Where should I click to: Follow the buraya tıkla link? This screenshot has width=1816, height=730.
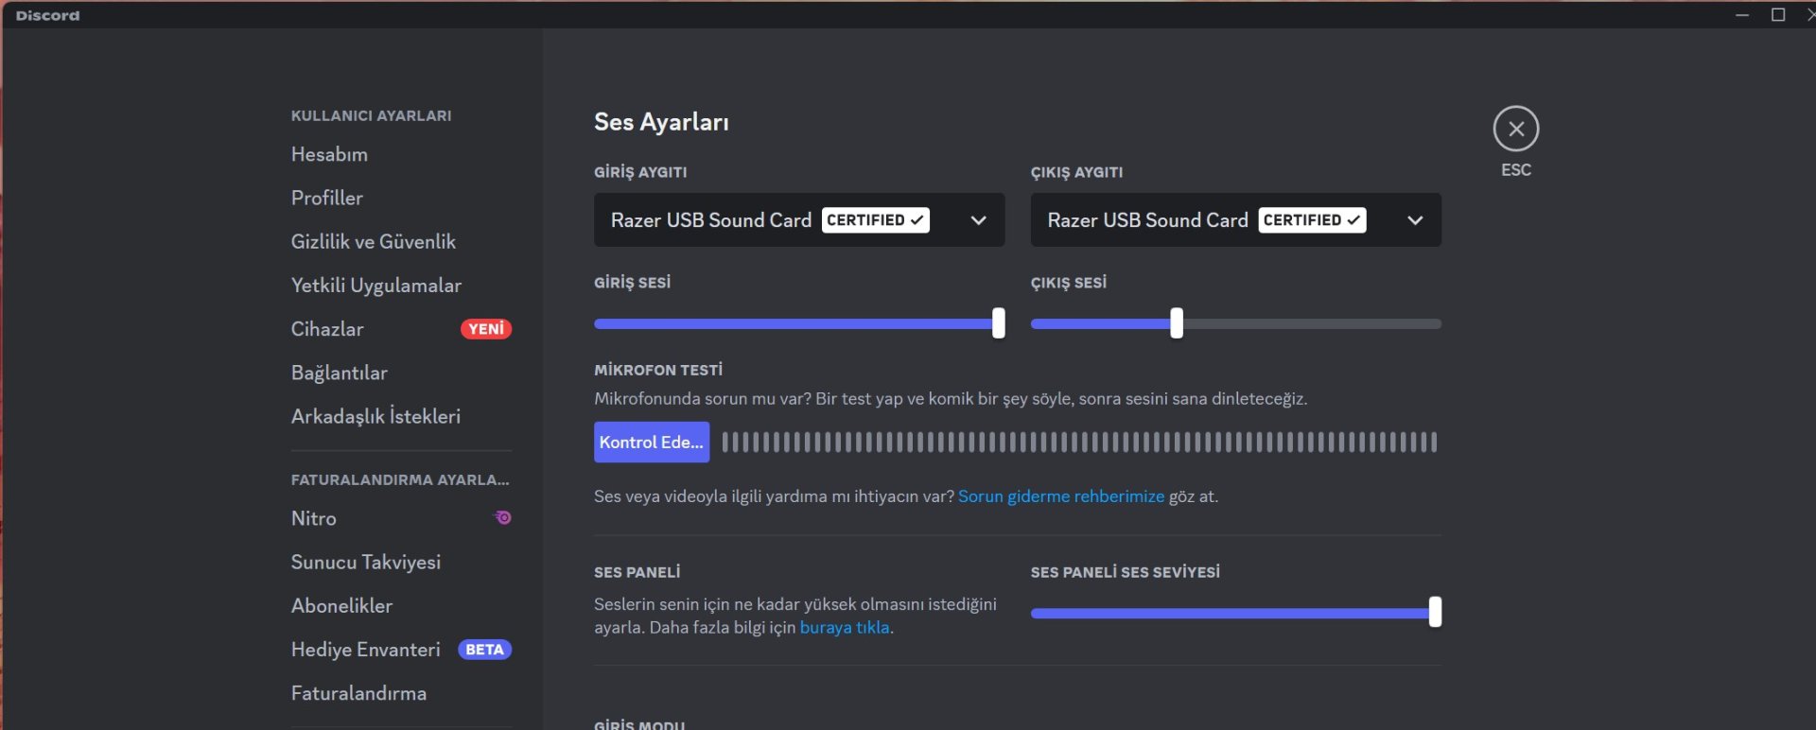(x=845, y=627)
